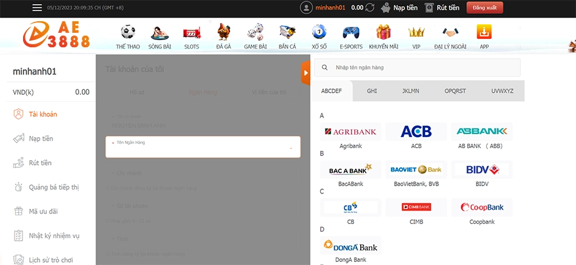The height and width of the screenshot is (265, 576).
Task: Select the UVWXYZ bank tab
Action: [x=502, y=91]
